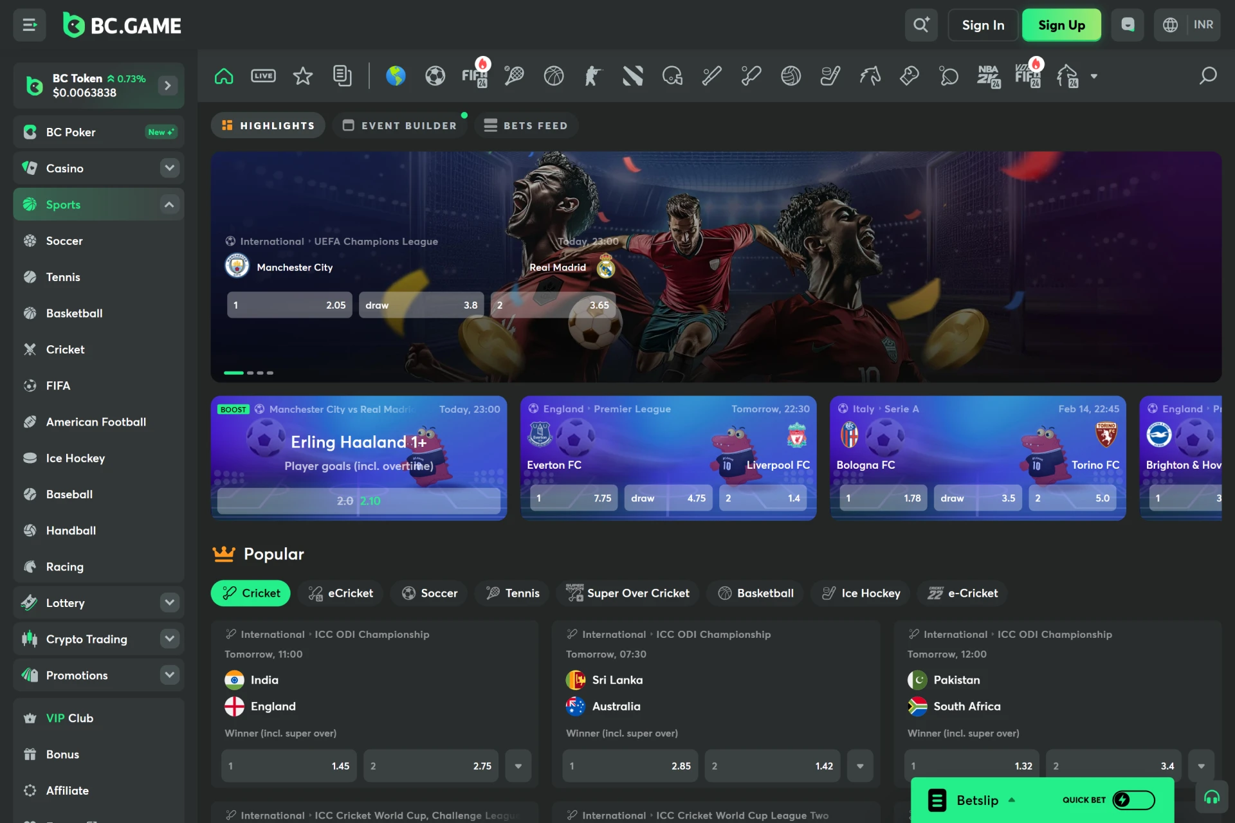Open more sports dropdown arrow in toolbar
The image size is (1235, 823).
click(x=1093, y=76)
